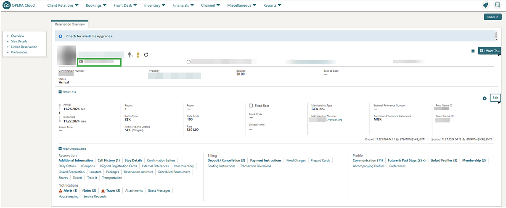The image size is (506, 208).
Task: Open the Financials dropdown menu
Action: click(x=183, y=5)
